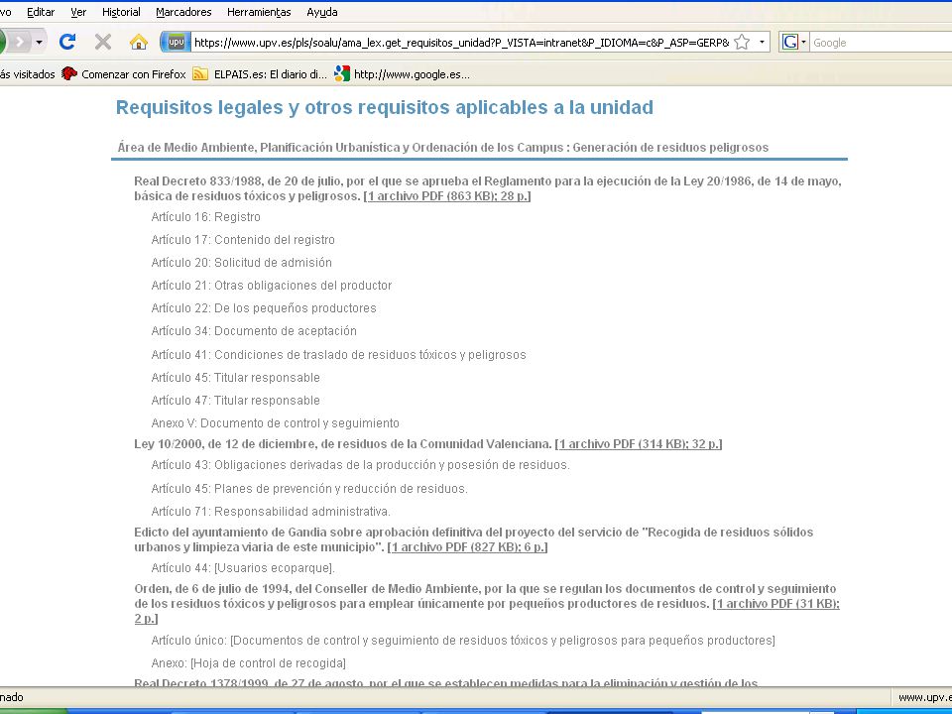Click the Real Decreto 833/1988 title text
The image size is (952, 714).
coord(488,188)
